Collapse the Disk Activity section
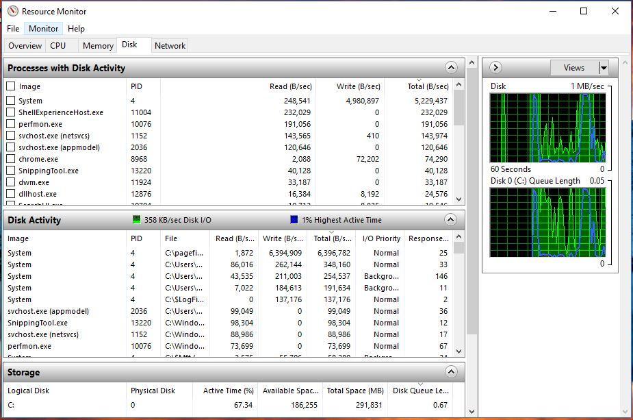Screen dimensions: 633x420 [450, 219]
